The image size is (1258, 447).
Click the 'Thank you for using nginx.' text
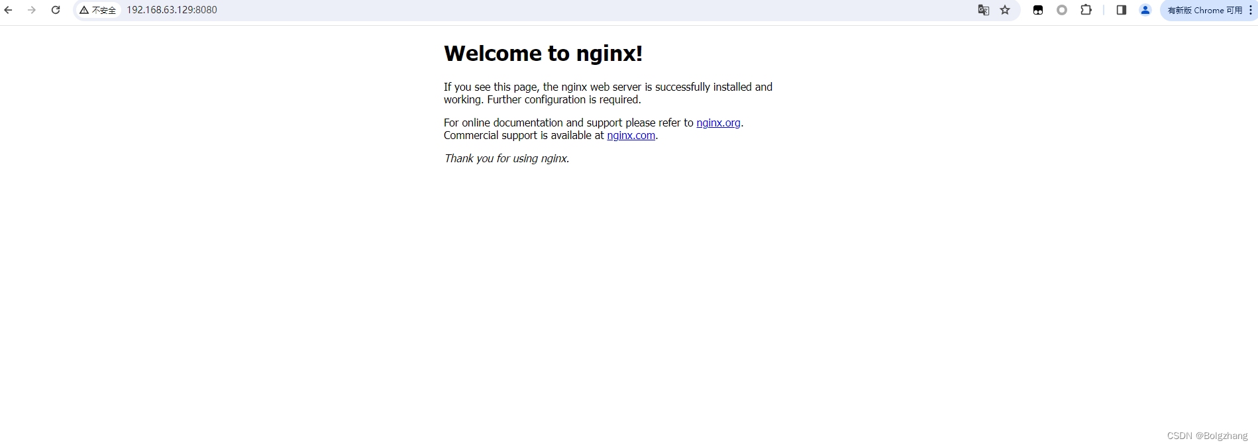[507, 158]
